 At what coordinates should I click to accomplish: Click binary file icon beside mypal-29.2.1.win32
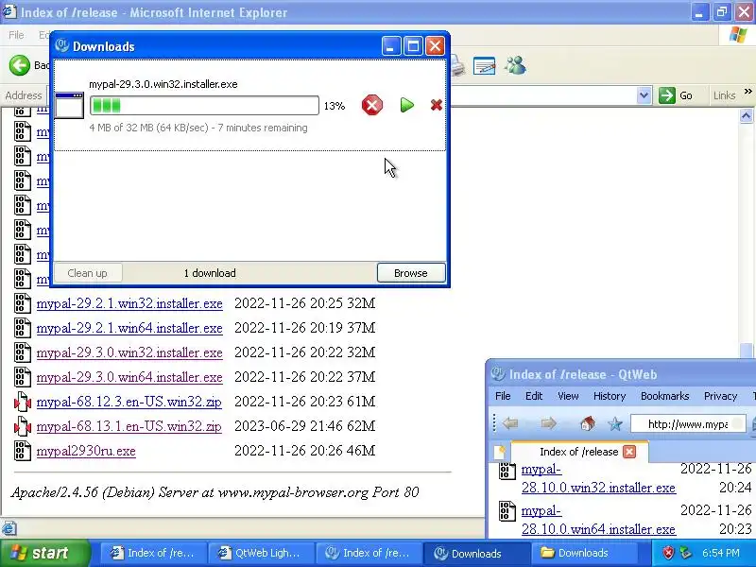click(x=22, y=303)
